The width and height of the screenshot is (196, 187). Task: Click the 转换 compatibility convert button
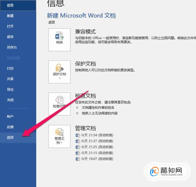[x=59, y=40]
